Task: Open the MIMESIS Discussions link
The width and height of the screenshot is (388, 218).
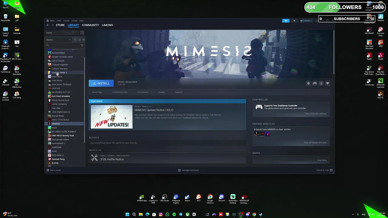Action: [143, 92]
